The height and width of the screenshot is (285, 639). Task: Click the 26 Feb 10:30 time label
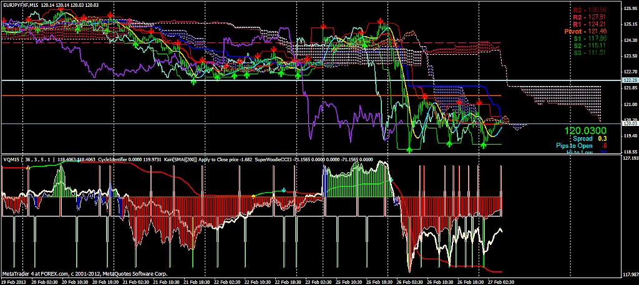tap(439, 282)
